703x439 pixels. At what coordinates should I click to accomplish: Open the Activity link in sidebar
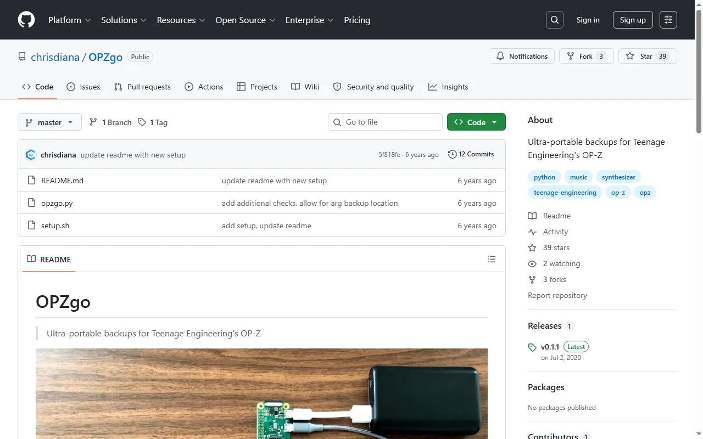click(548, 232)
